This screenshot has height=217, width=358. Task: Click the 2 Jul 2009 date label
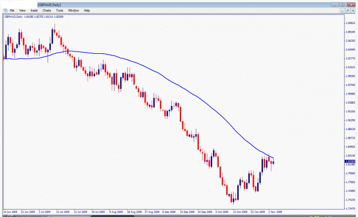click(x=45, y=212)
